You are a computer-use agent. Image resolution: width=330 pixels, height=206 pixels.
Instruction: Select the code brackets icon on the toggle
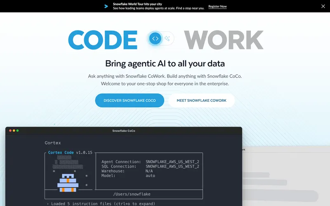coord(156,38)
